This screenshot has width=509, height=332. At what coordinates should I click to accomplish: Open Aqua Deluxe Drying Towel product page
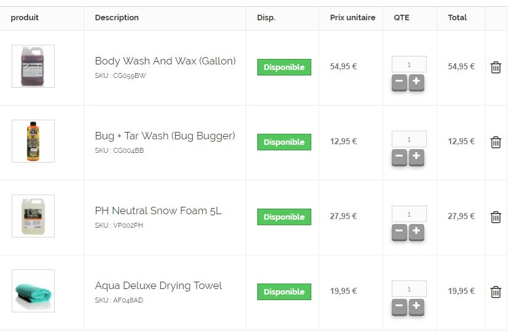coord(158,285)
